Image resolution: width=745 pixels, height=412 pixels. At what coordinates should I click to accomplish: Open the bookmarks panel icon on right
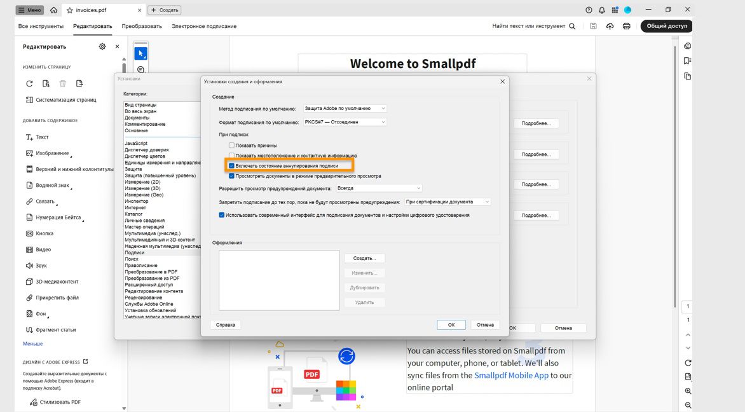coord(687,61)
